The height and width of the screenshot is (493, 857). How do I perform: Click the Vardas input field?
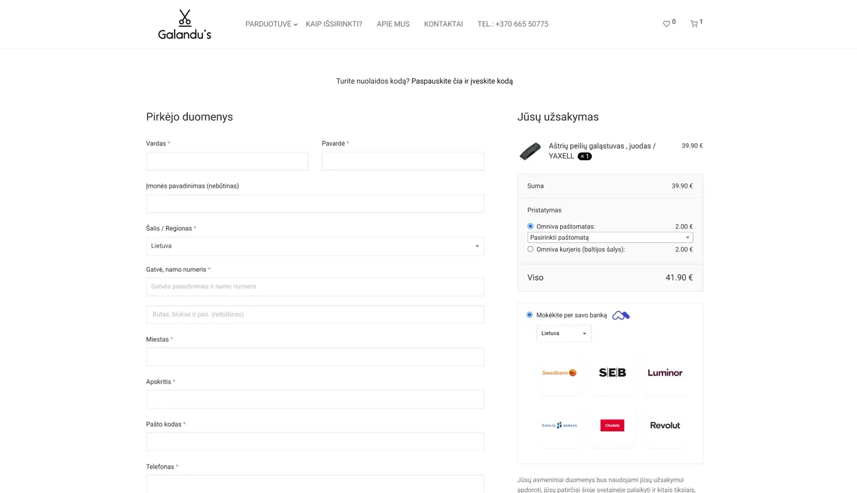227,161
